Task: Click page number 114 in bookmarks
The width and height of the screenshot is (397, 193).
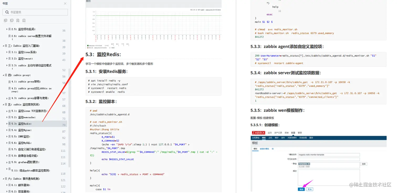Action: (x=63, y=164)
